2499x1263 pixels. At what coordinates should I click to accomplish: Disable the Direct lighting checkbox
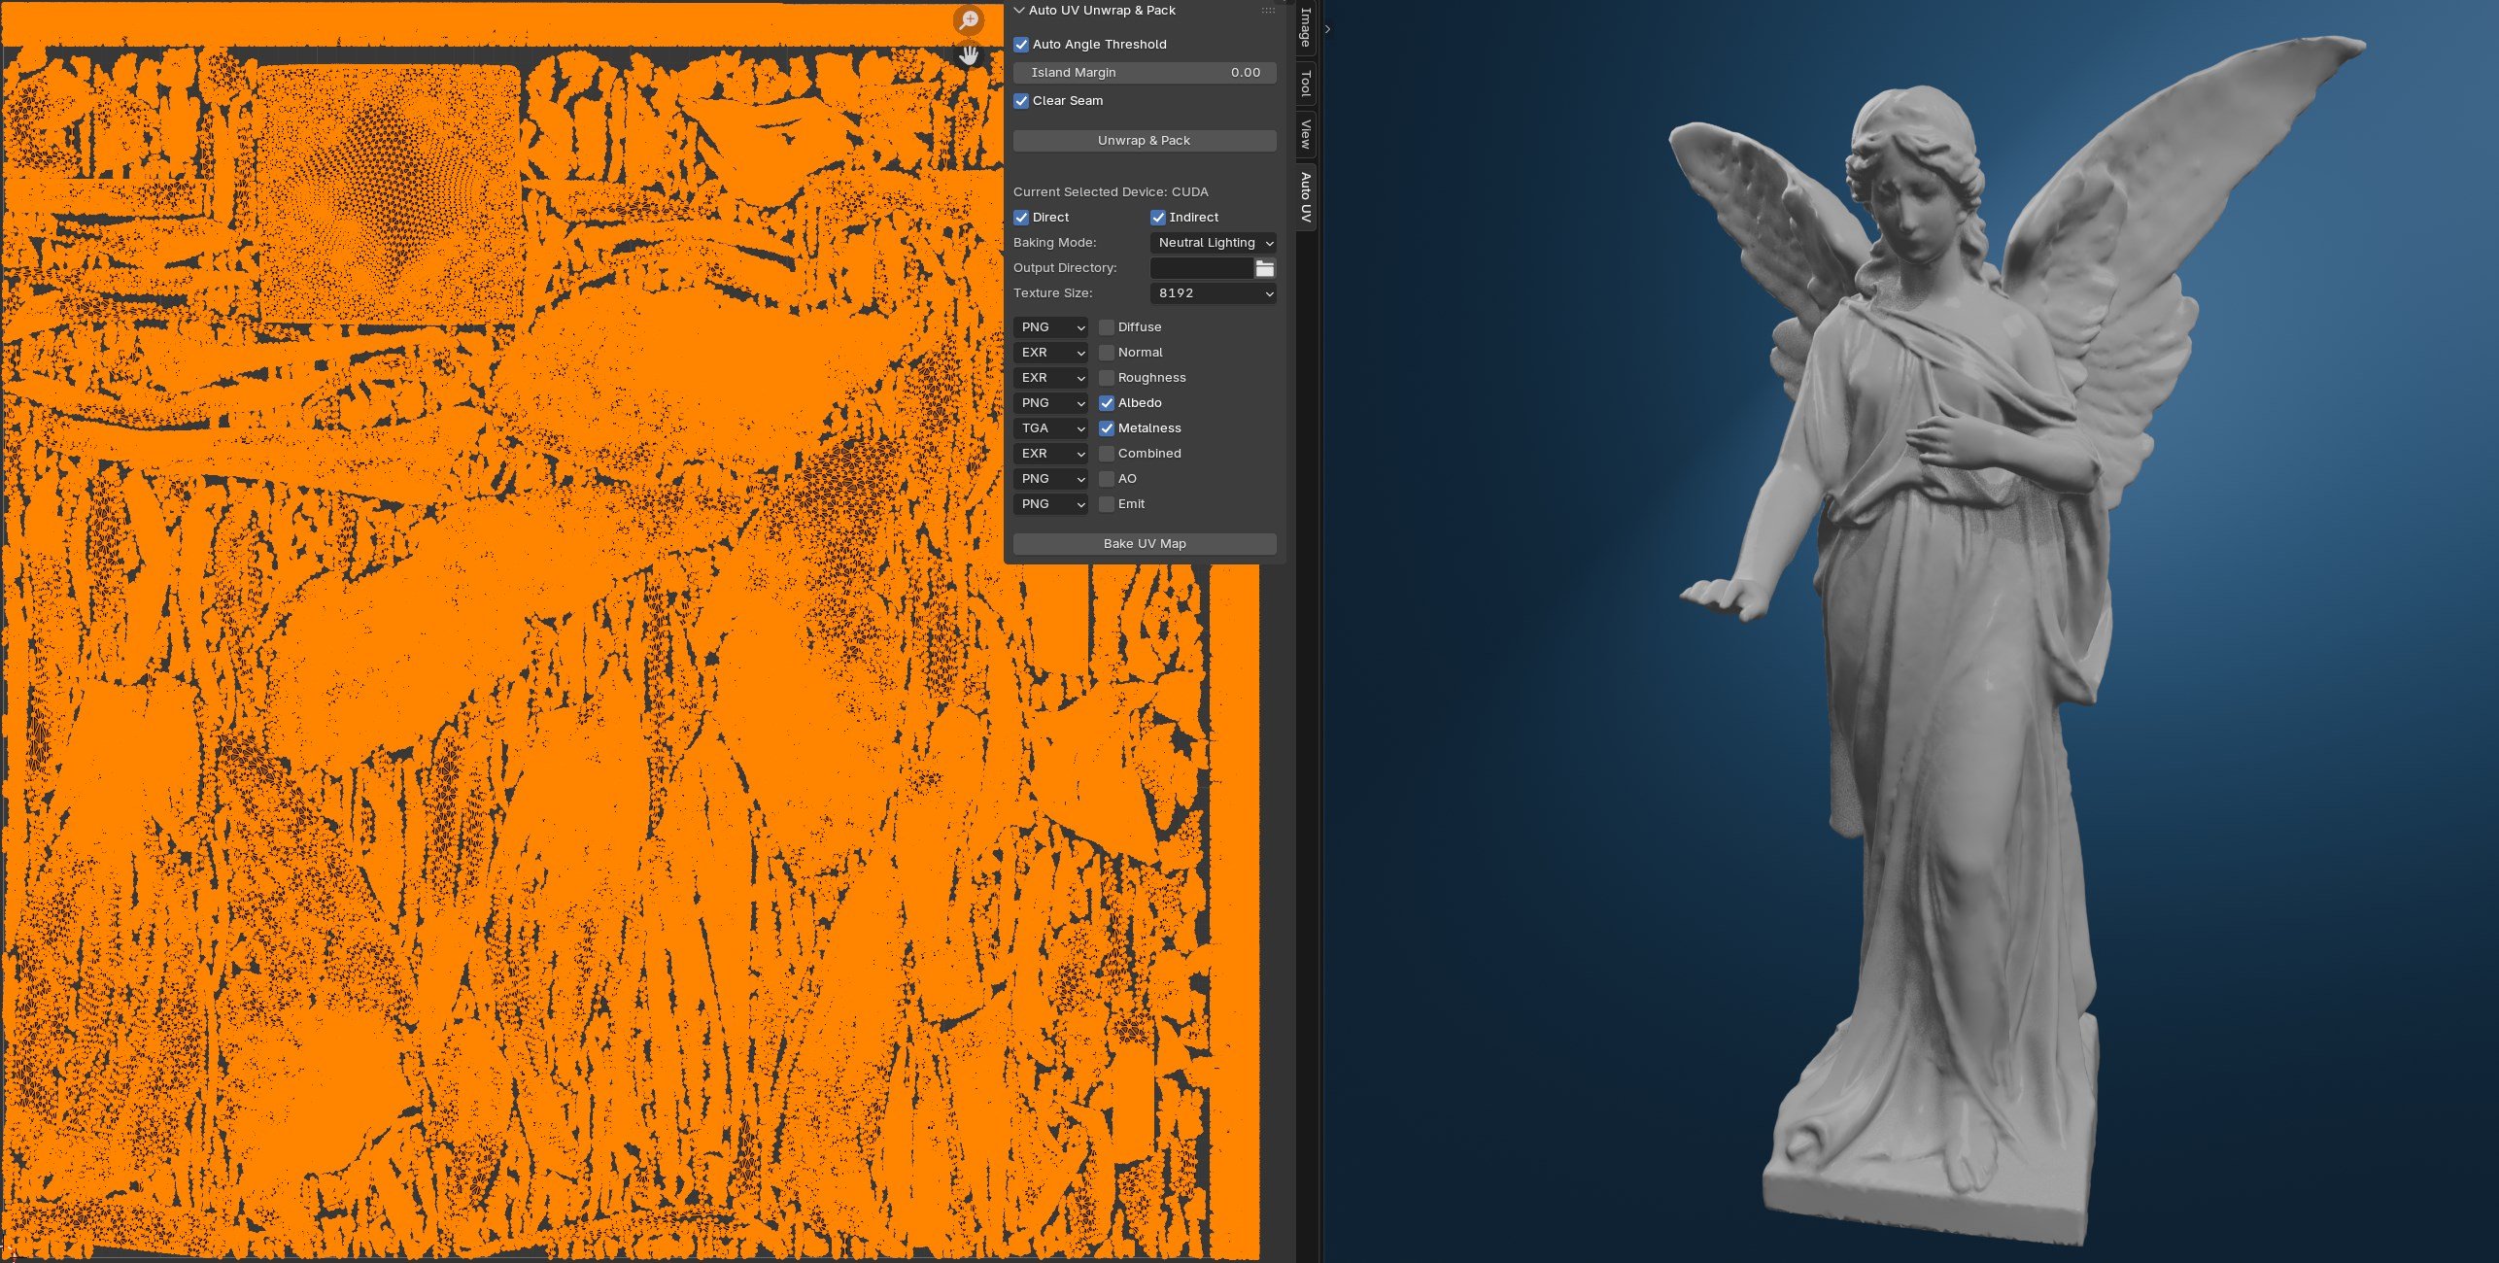pyautogui.click(x=1021, y=218)
